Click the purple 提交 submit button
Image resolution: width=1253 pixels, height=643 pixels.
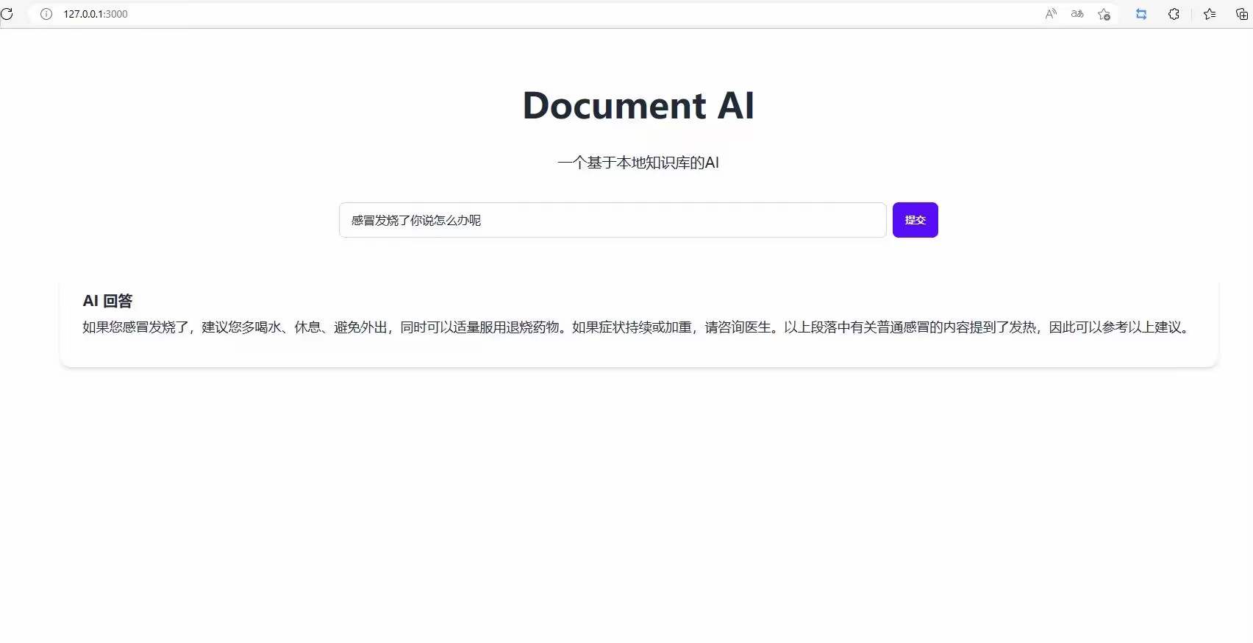pos(915,220)
